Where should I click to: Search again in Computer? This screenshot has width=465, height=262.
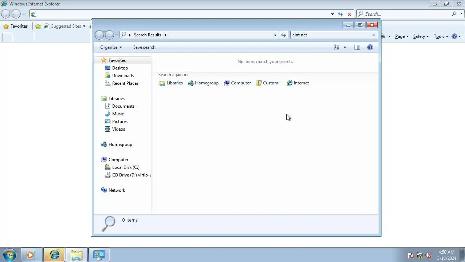point(237,83)
